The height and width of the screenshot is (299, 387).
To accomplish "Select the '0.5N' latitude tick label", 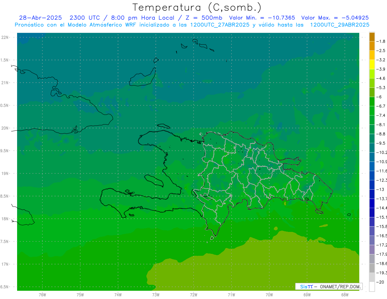I will (x=5, y=105).
